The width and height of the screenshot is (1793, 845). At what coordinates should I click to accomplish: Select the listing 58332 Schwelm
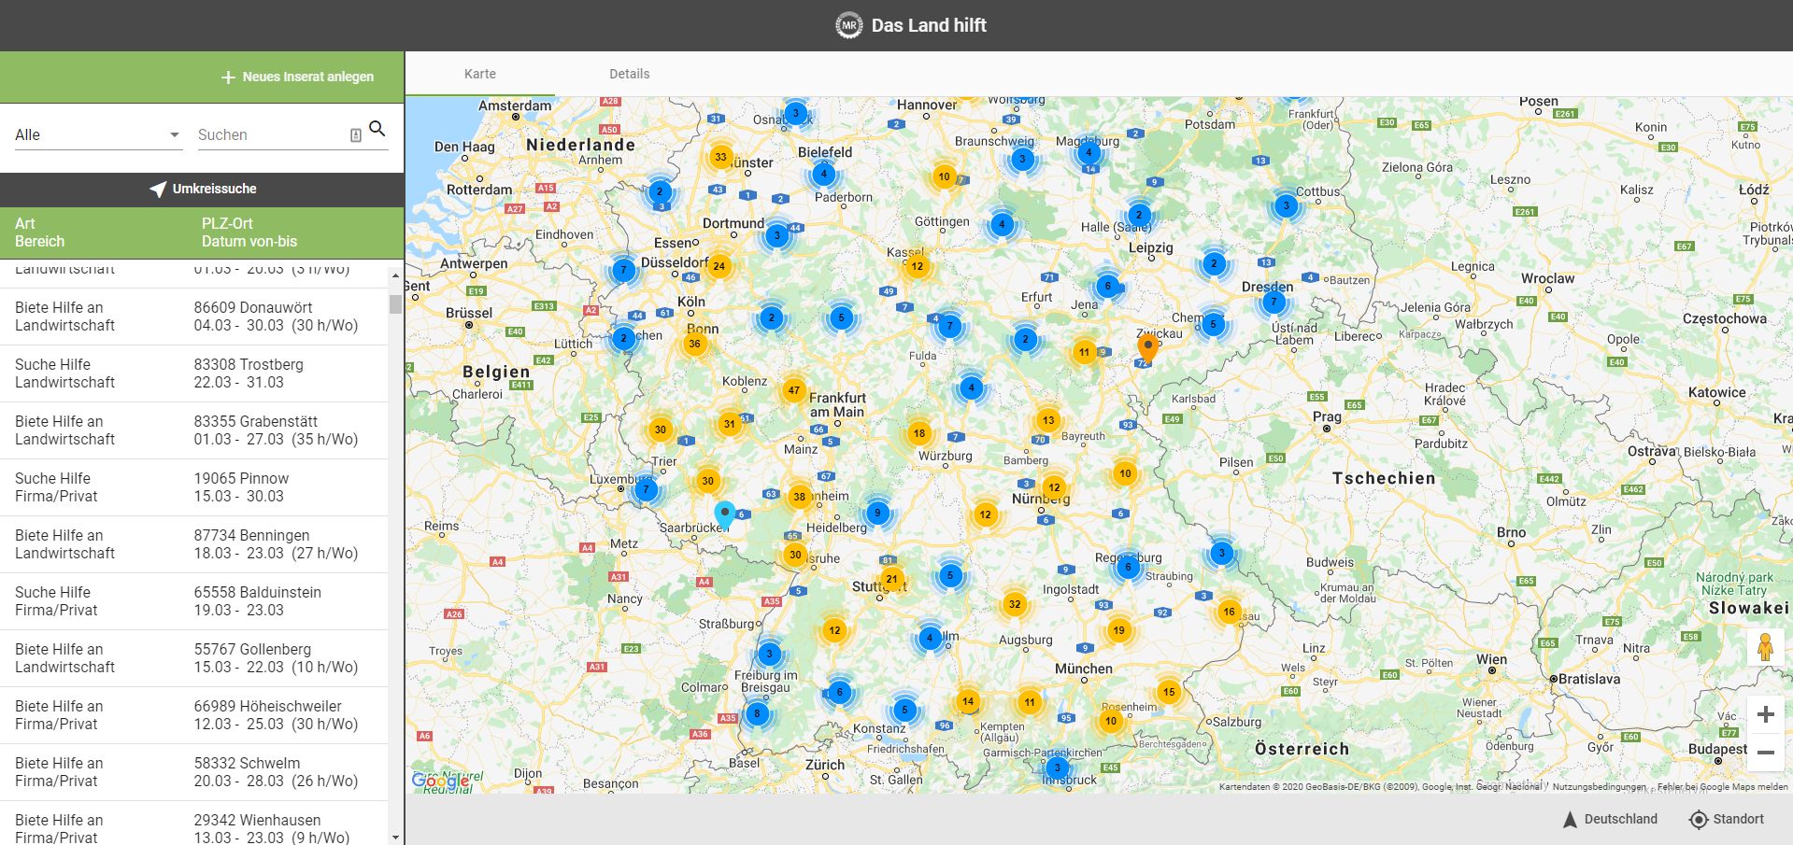[x=193, y=772]
